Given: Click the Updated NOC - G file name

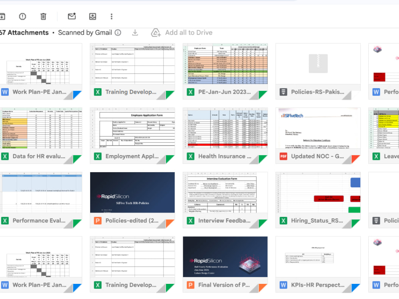Looking at the screenshot, I should (317, 156).
